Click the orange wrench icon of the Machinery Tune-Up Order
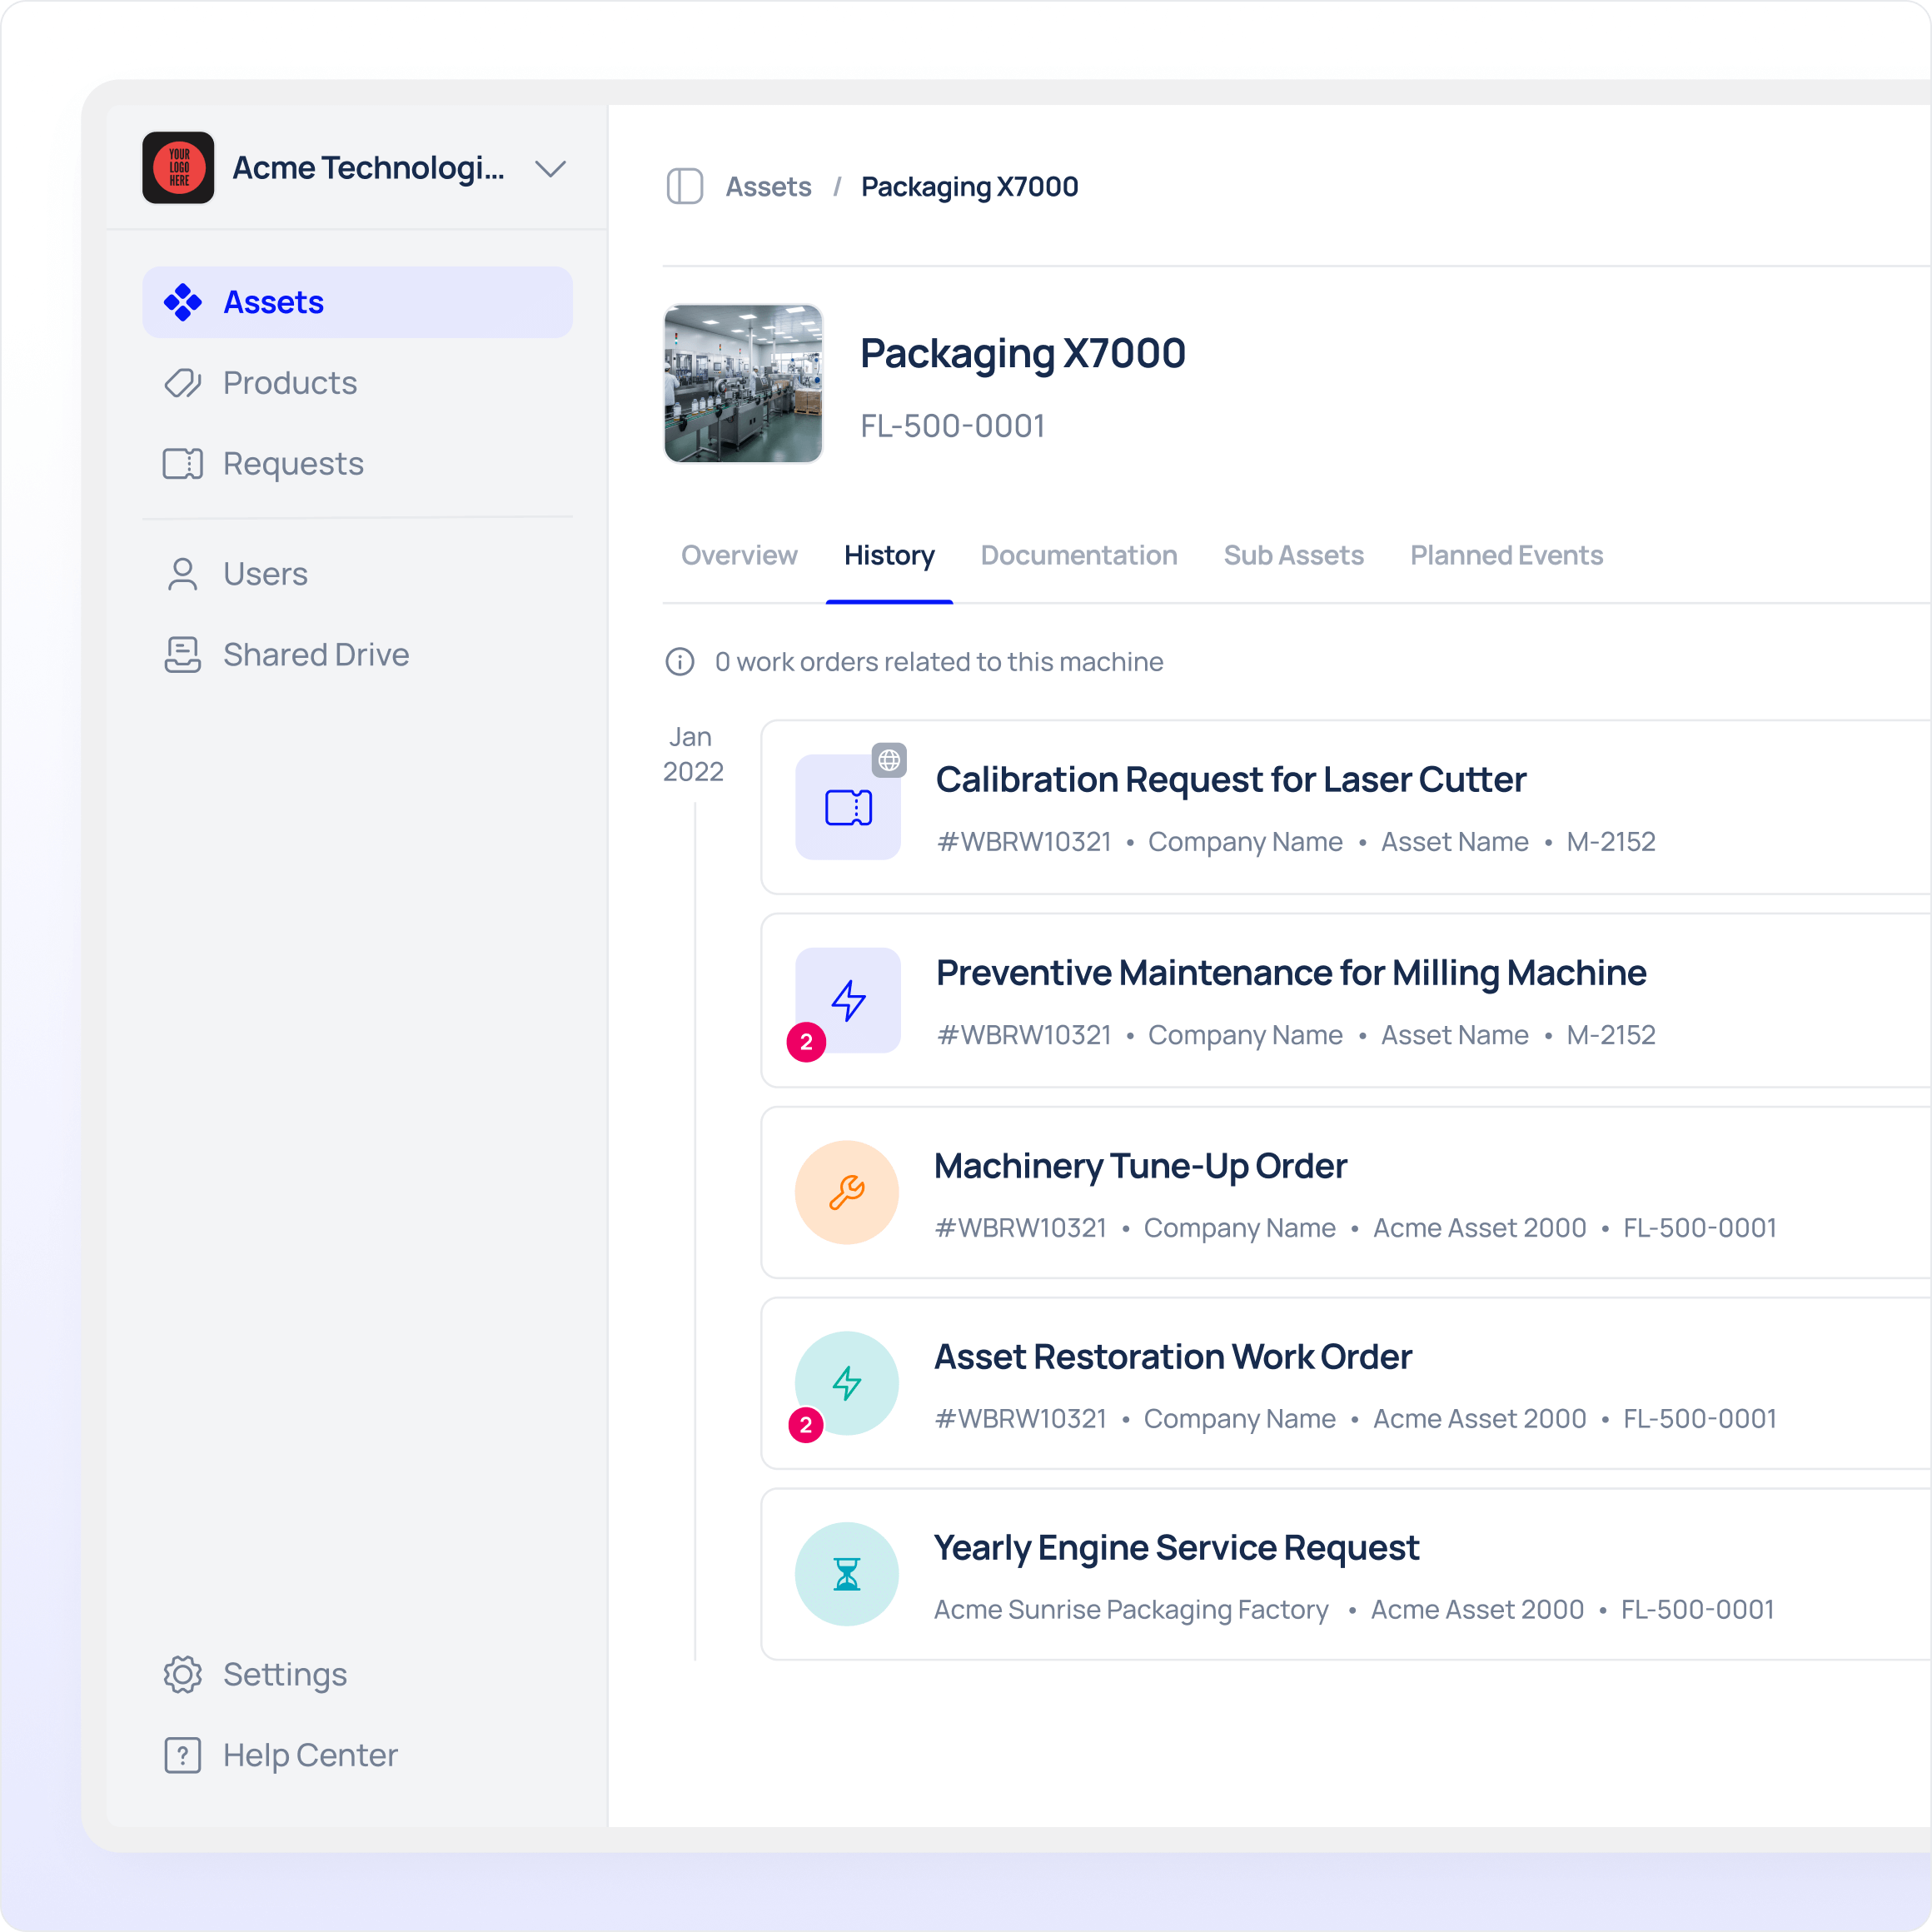Screen dimensions: 1932x1932 (847, 1192)
